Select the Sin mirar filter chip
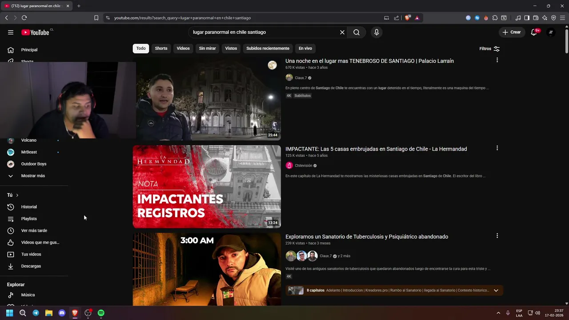The image size is (569, 320). 207,48
